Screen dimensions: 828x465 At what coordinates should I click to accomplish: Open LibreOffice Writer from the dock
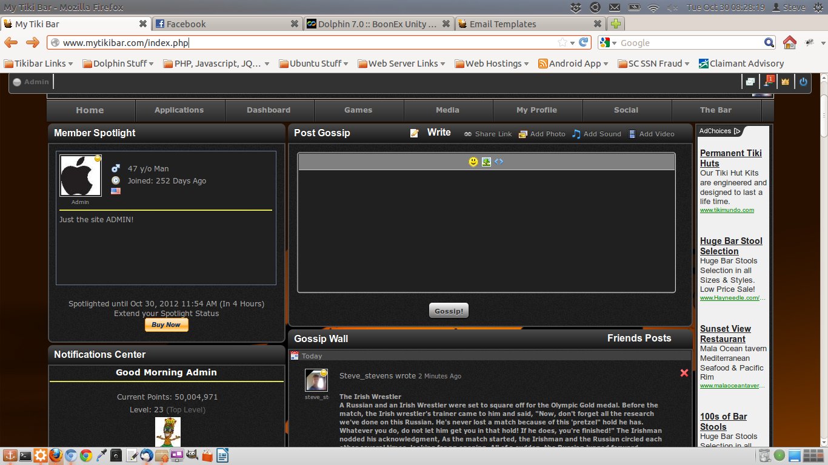pyautogui.click(x=222, y=456)
